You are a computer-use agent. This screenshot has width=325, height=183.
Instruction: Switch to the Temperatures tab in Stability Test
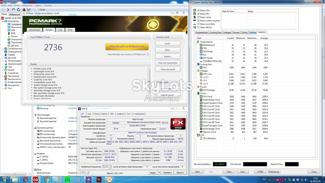click(x=201, y=33)
